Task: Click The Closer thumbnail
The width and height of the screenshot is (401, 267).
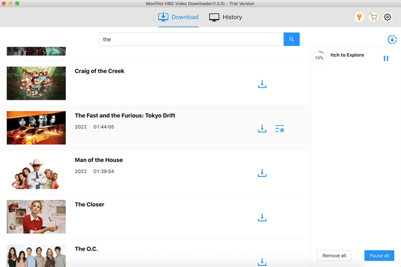Action: tap(36, 217)
